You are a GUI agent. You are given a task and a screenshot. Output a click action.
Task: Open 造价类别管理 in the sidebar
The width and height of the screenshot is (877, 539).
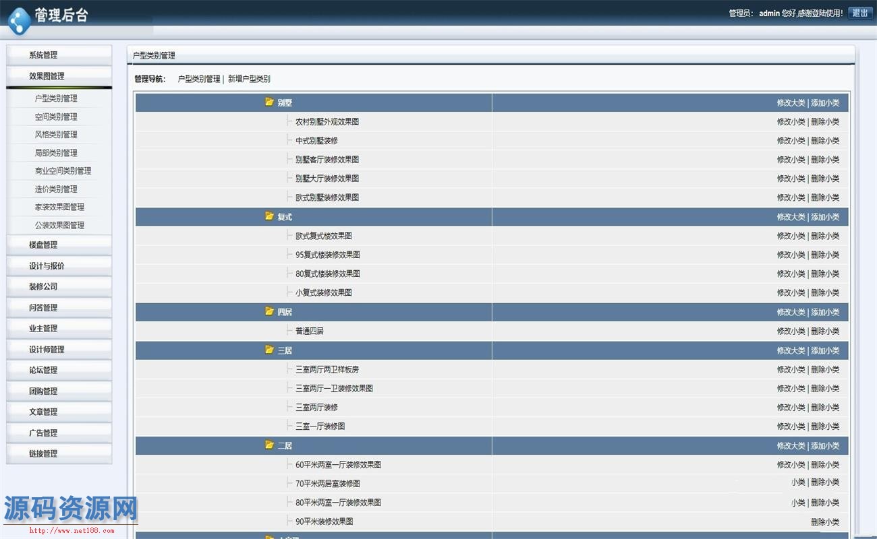click(x=56, y=189)
